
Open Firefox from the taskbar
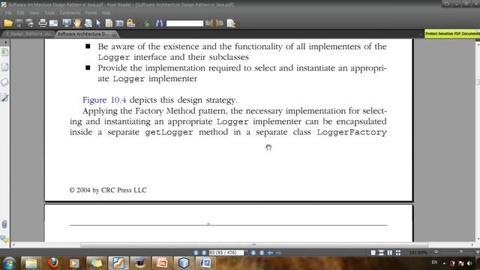point(53,263)
